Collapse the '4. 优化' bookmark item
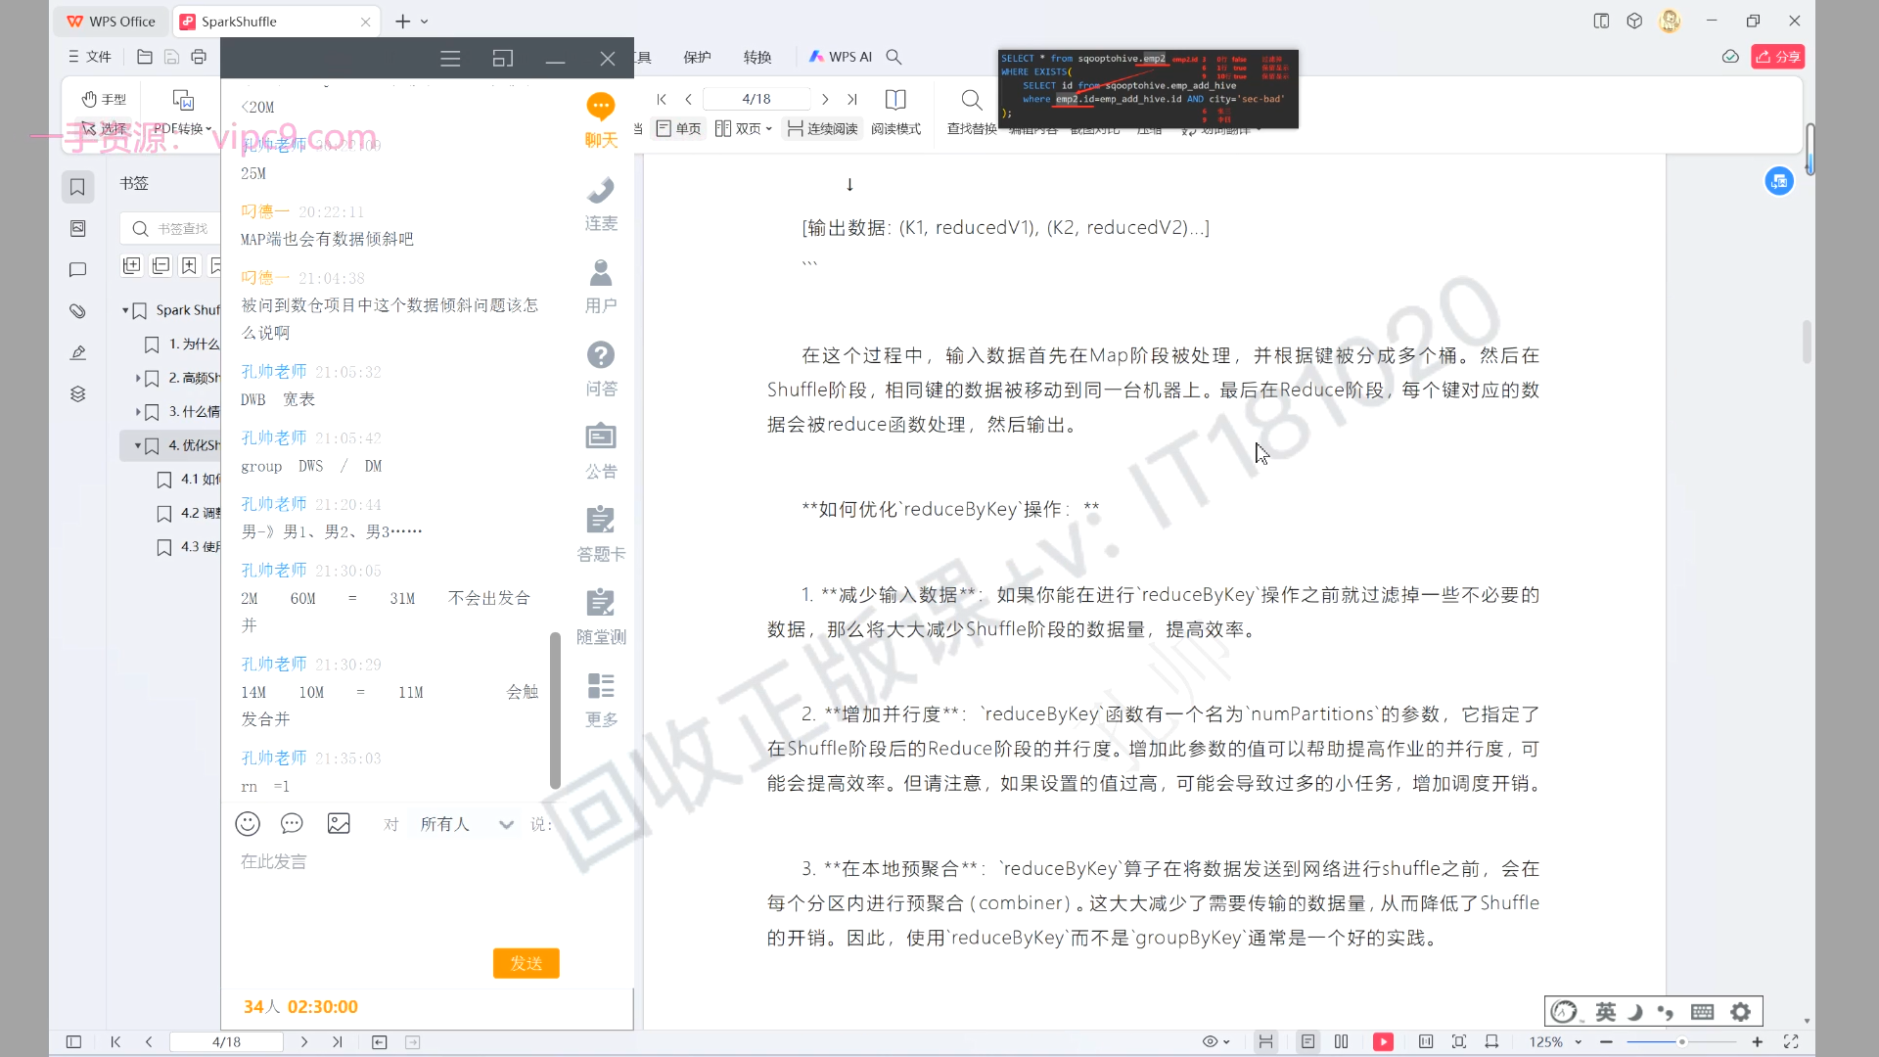The image size is (1879, 1057). [x=138, y=445]
